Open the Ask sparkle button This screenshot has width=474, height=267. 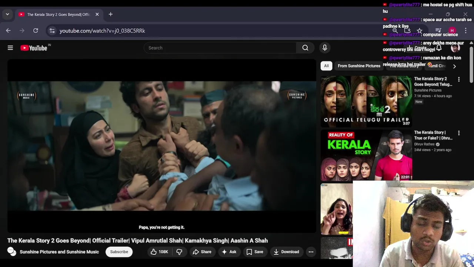point(229,252)
